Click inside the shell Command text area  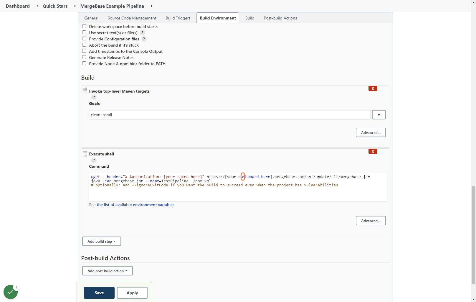pos(238,187)
